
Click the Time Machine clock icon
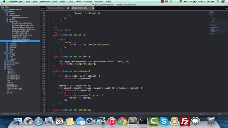tap(171, 1)
